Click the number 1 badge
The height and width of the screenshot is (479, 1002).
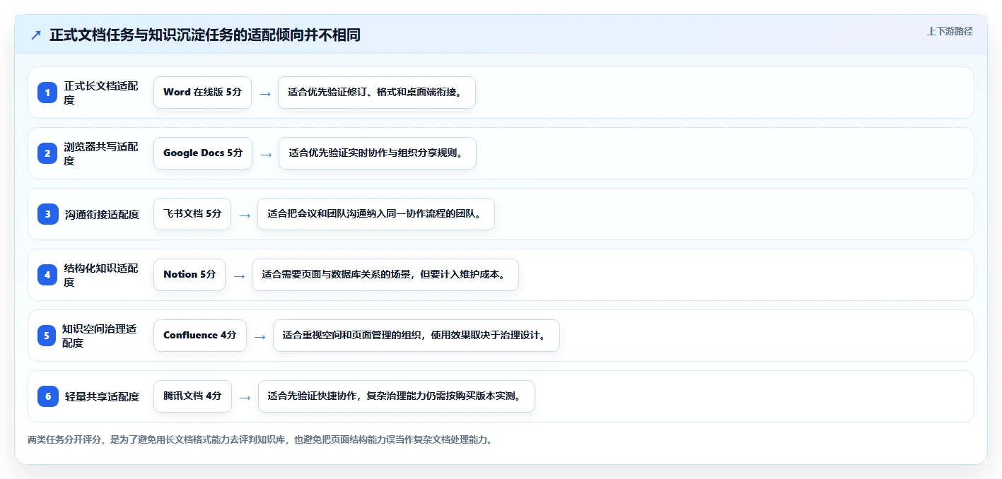point(47,93)
